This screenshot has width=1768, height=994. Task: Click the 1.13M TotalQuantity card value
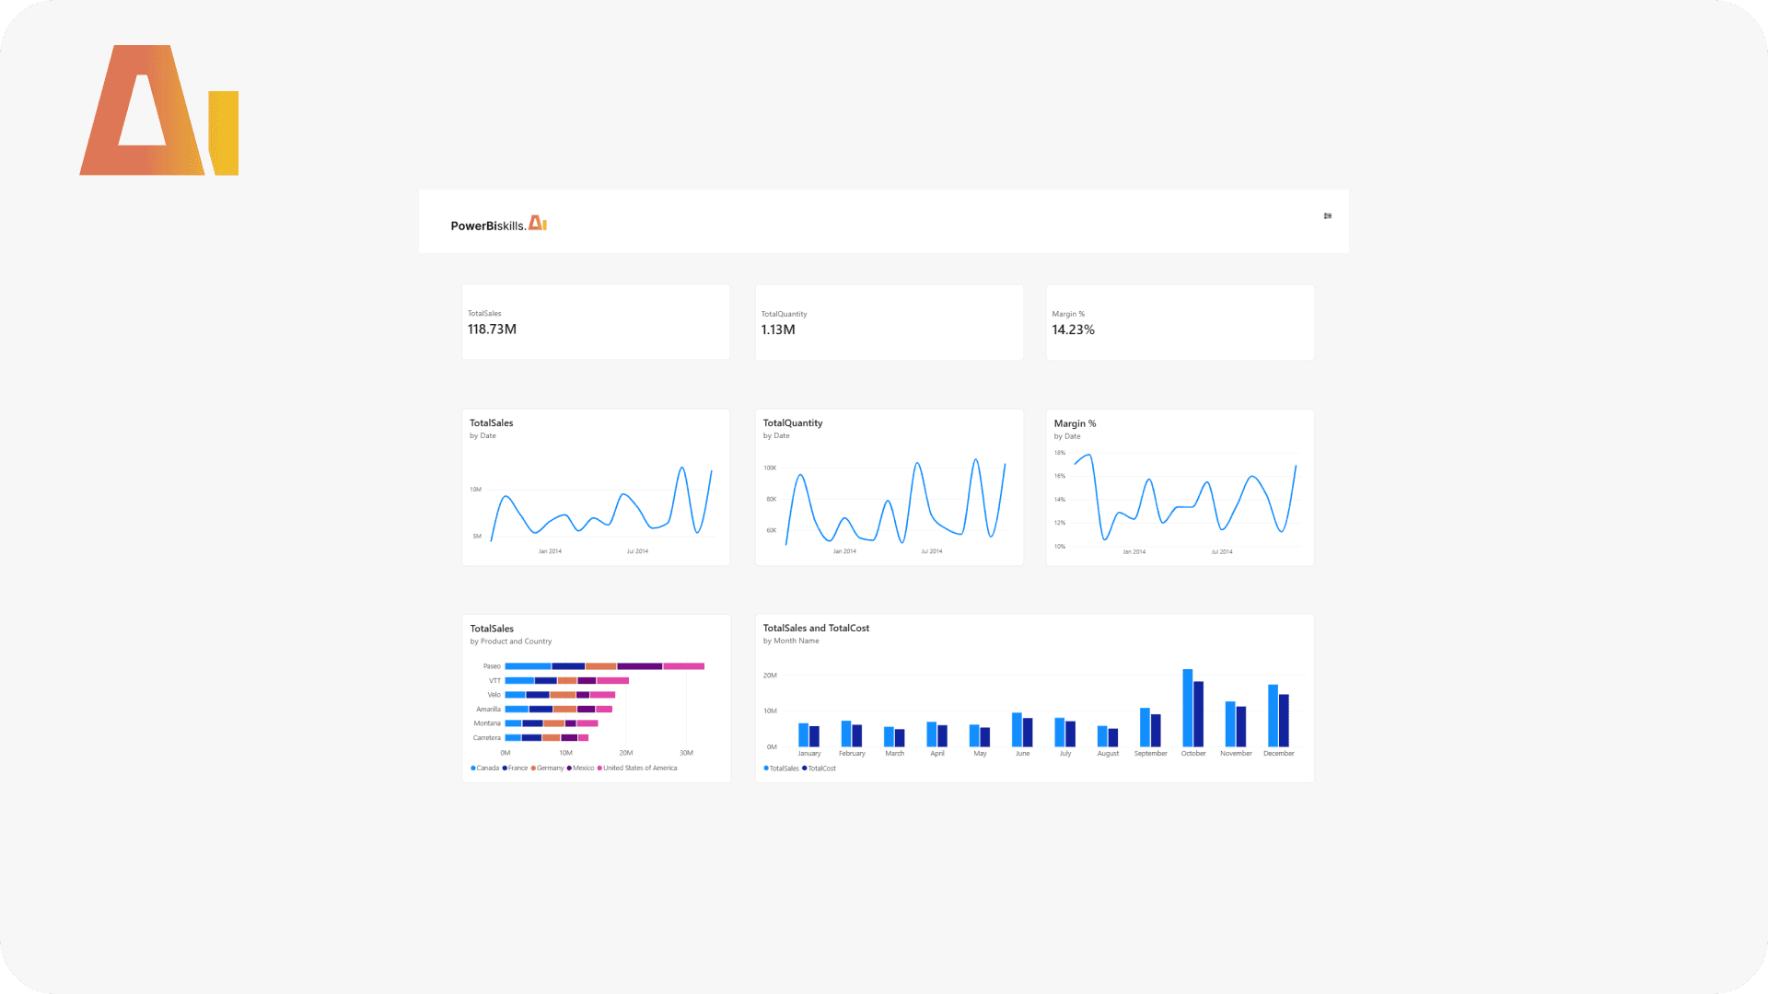coord(778,329)
